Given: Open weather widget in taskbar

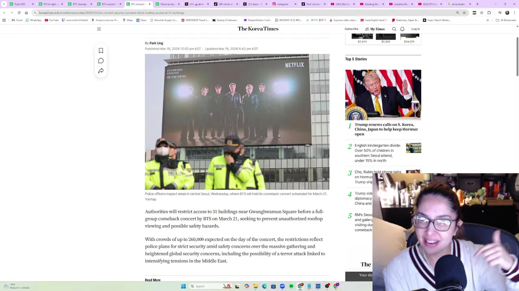Looking at the screenshot, I should coord(16,286).
